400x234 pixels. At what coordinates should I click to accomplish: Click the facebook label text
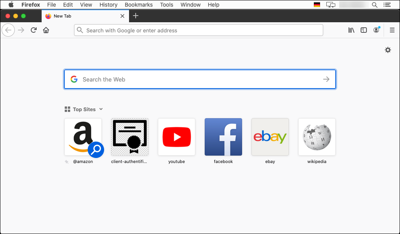pyautogui.click(x=223, y=162)
